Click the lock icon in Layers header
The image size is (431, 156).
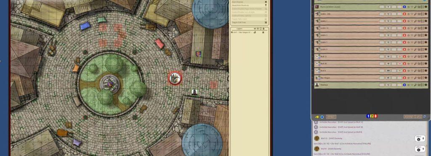coord(263,29)
